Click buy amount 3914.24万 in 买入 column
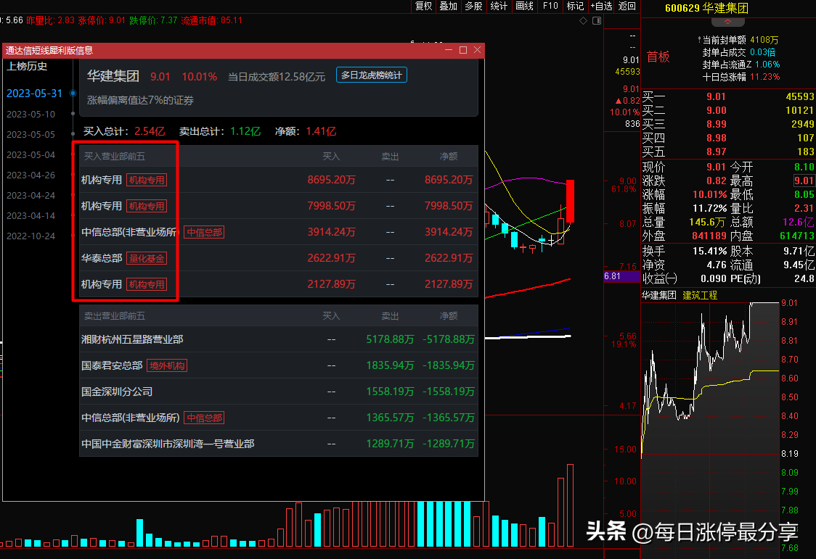 pyautogui.click(x=331, y=232)
